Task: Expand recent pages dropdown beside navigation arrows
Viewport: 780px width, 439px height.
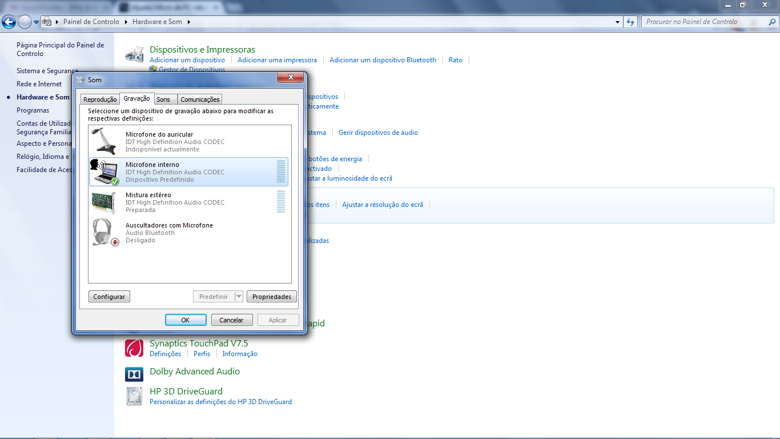Action: (x=37, y=22)
